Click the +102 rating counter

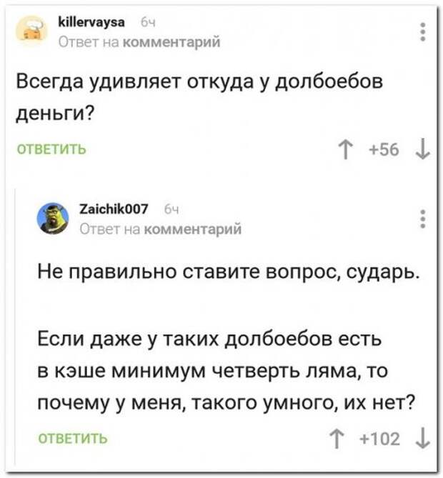(380, 439)
